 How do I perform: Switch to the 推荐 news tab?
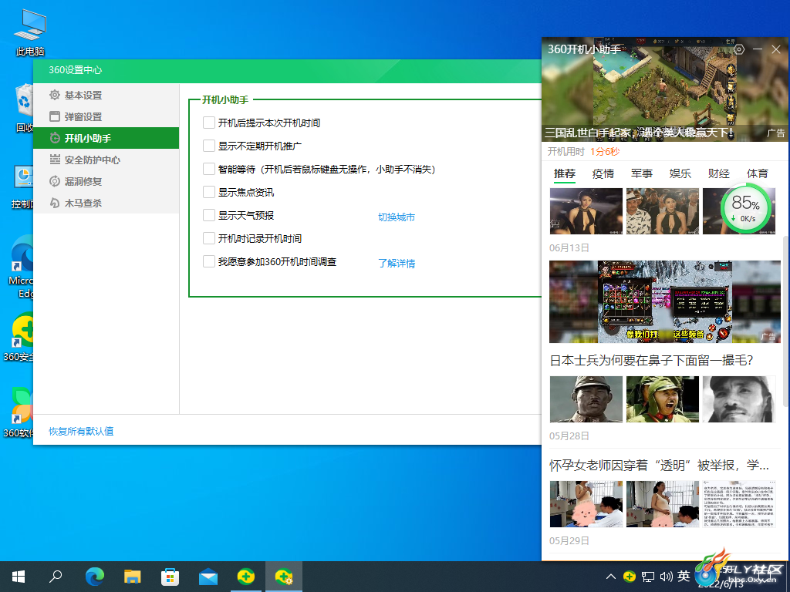tap(564, 173)
